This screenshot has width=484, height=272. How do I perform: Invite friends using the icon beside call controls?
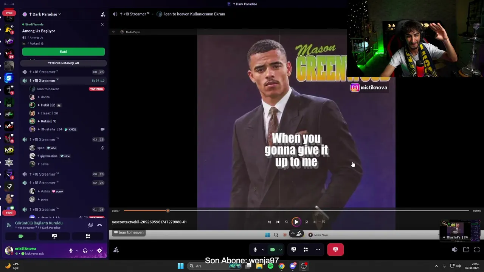pyautogui.click(x=116, y=250)
